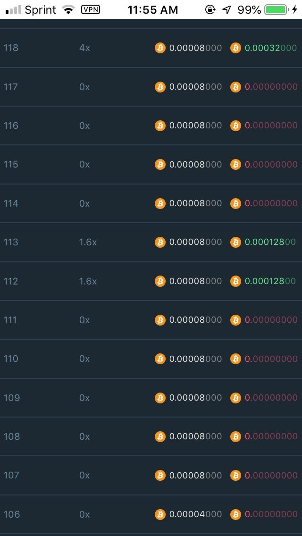Click the 1.6x multiplier on row 112
Viewport: 302px width, 536px height.
[x=88, y=281]
